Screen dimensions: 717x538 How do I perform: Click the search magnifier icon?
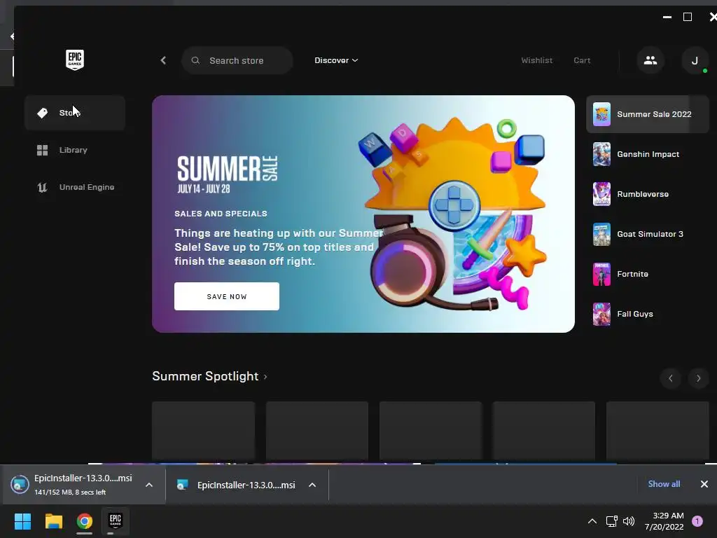195,60
